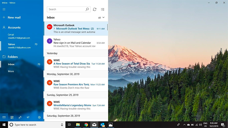Open the Inbox folder
Image resolution: width=228 pixels, height=128 pixels.
(22, 64)
